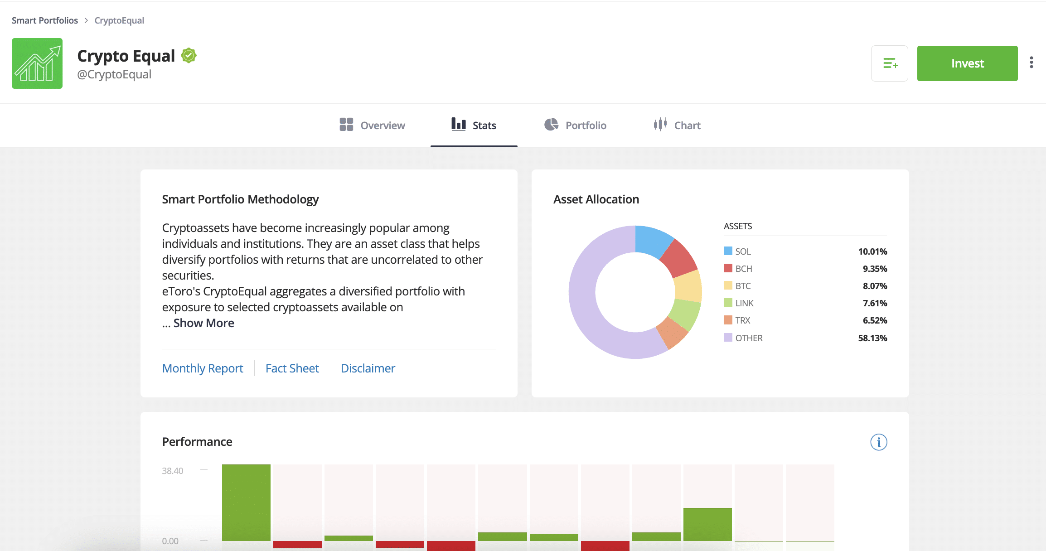Click the verified badge next to Crypto Equal
1046x551 pixels.
pyautogui.click(x=189, y=56)
